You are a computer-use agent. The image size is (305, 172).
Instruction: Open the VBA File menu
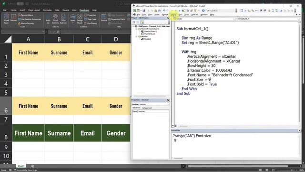tap(139, 15)
